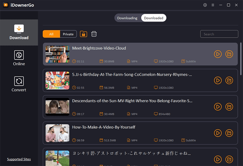The image size is (243, 166).
Task: Open the settings gear icon
Action: [205, 5]
